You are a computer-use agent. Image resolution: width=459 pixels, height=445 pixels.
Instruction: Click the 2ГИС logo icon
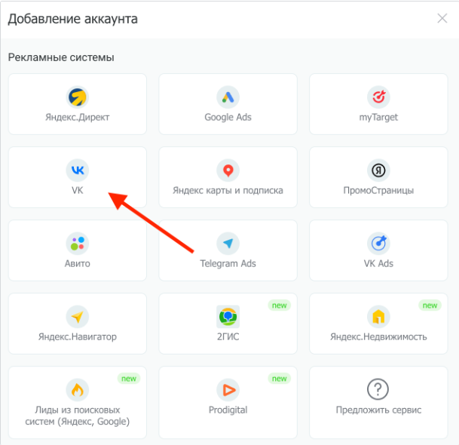[x=228, y=317]
